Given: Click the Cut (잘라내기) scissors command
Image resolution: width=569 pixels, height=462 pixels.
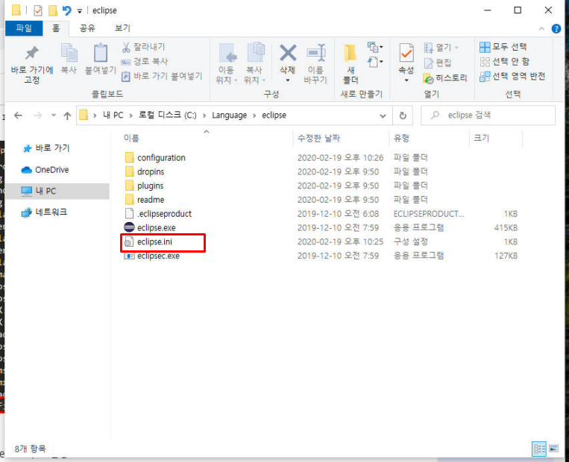Looking at the screenshot, I should click(x=143, y=47).
